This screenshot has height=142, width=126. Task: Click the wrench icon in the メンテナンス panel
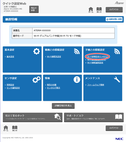click(117, 80)
